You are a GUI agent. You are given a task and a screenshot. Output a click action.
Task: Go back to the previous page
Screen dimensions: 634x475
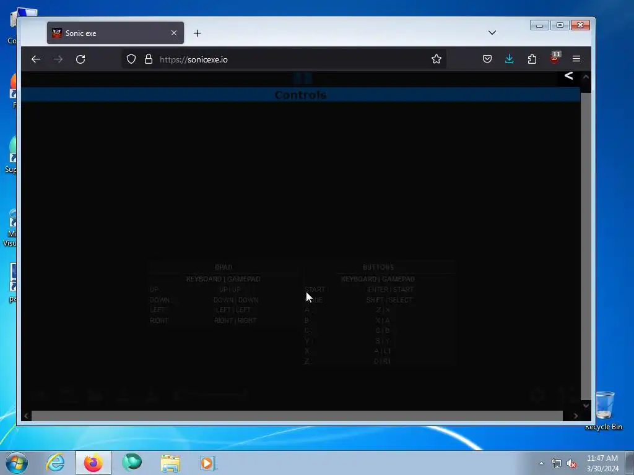35,59
